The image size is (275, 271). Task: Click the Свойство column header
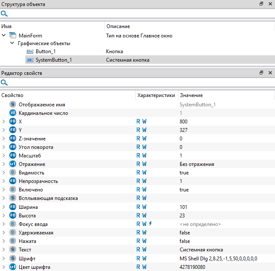click(x=13, y=95)
